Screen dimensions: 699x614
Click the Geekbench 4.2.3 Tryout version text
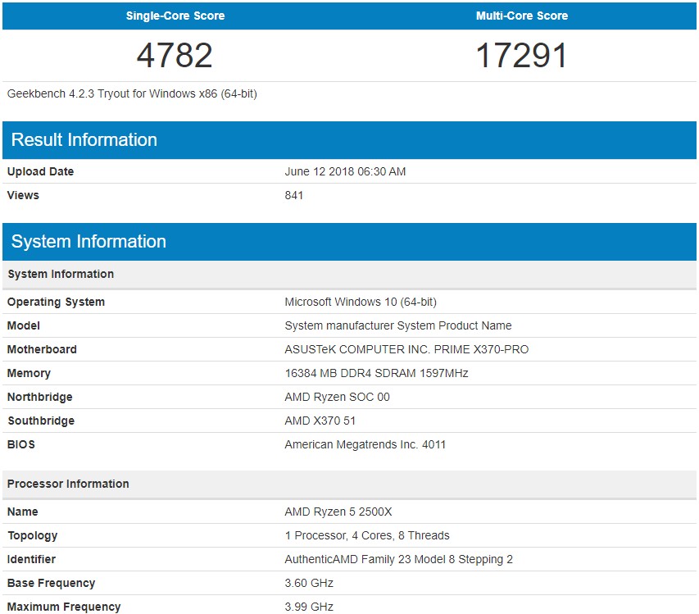[x=132, y=93]
